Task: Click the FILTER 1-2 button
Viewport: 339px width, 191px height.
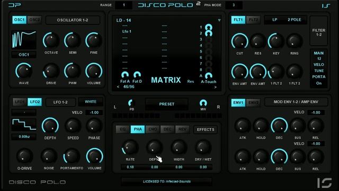Action: (319, 31)
